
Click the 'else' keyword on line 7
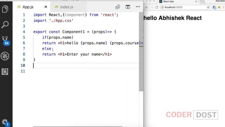point(47,49)
